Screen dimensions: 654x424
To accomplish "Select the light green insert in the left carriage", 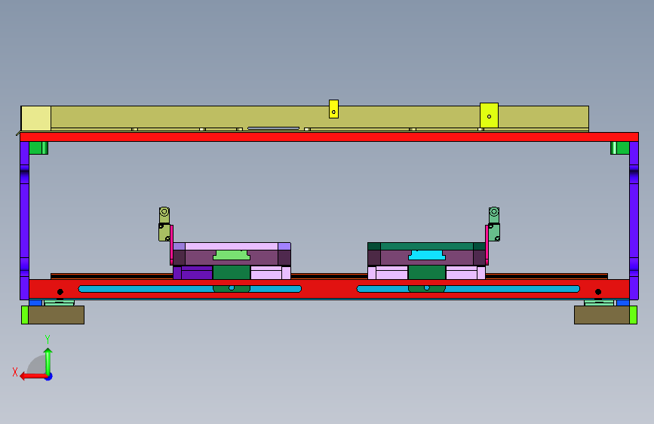I will click(x=232, y=255).
